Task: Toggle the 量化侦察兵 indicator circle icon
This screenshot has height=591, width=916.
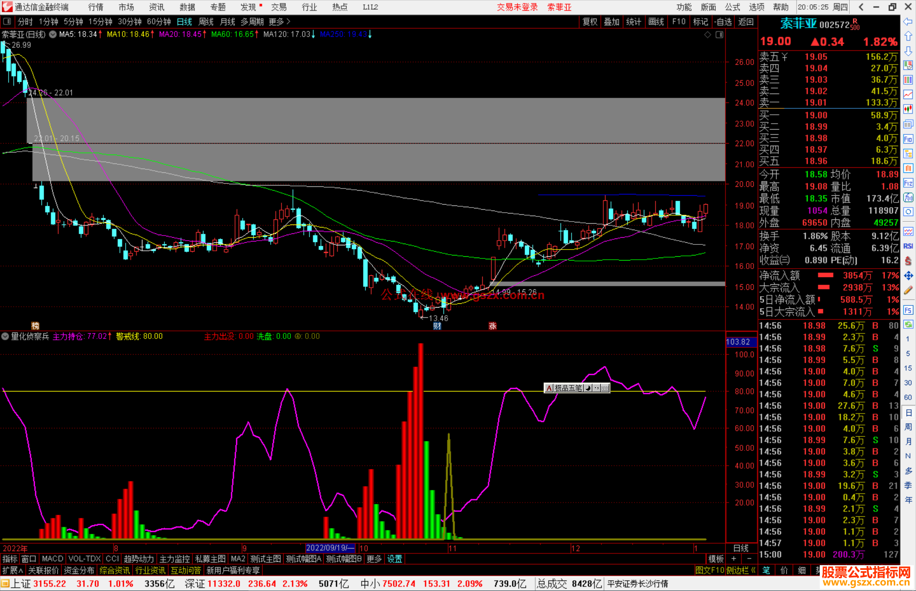Action: [x=5, y=336]
